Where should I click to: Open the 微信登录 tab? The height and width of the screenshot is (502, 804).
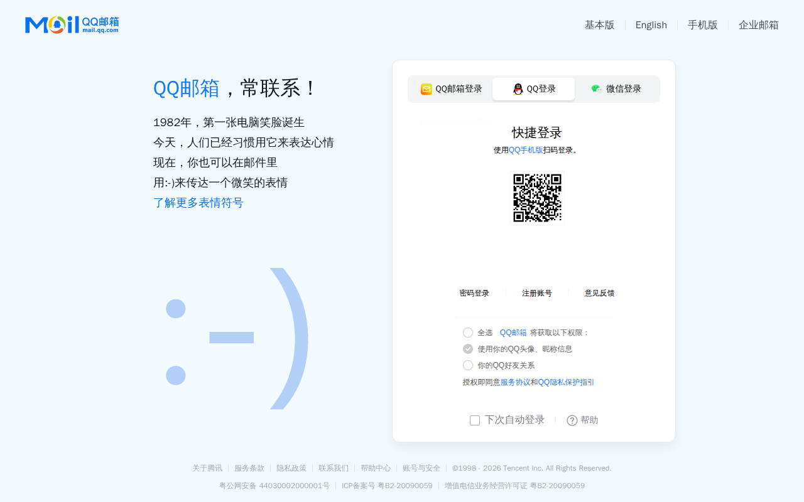616,89
